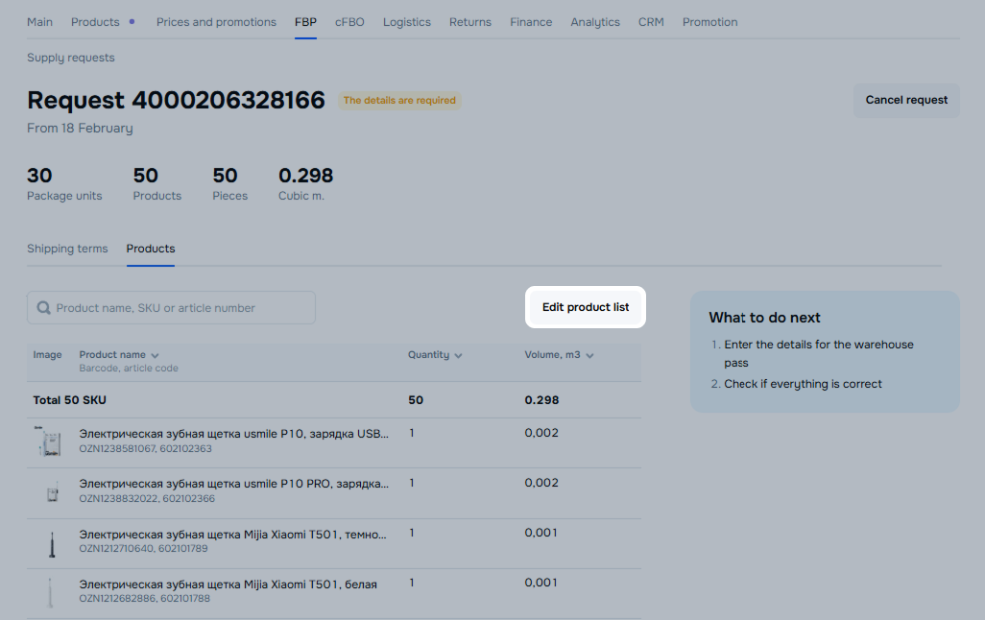Click the white Mijia Xiaomi T501 image

coord(50,592)
